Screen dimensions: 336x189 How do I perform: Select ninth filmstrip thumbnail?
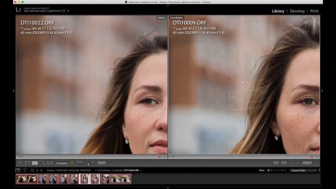105,179
